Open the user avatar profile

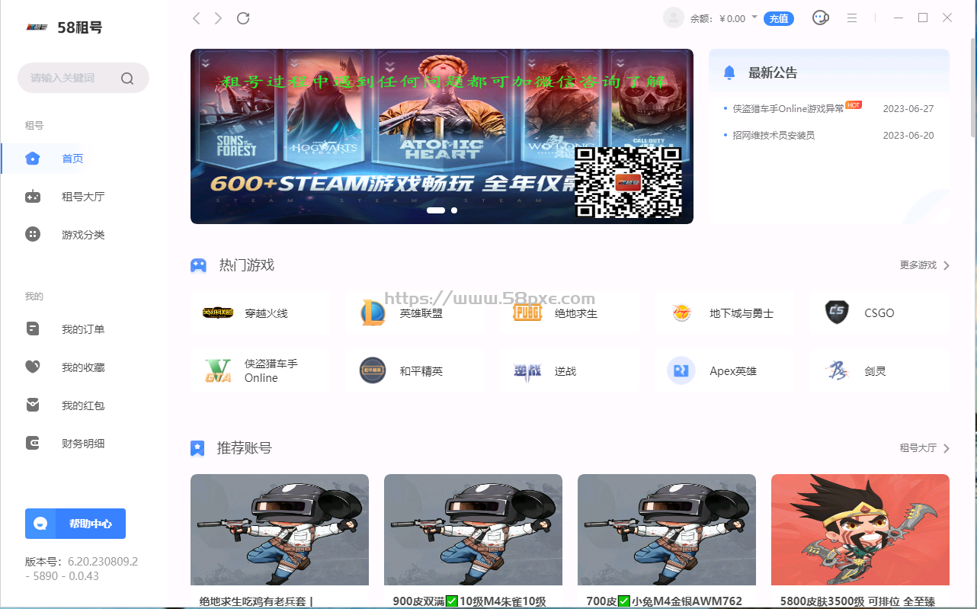point(674,18)
